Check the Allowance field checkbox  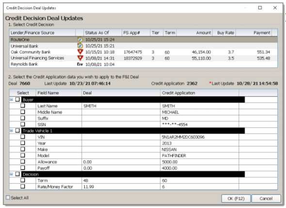pos(23,161)
